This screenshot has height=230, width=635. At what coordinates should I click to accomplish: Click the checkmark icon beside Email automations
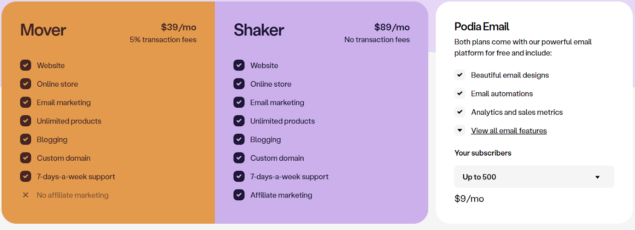point(460,93)
